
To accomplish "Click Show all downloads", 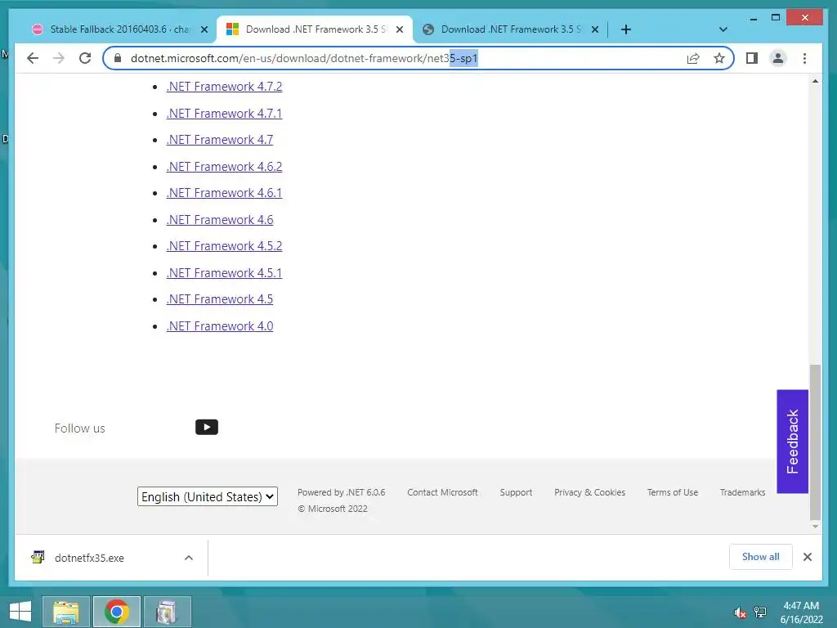I will (x=761, y=557).
